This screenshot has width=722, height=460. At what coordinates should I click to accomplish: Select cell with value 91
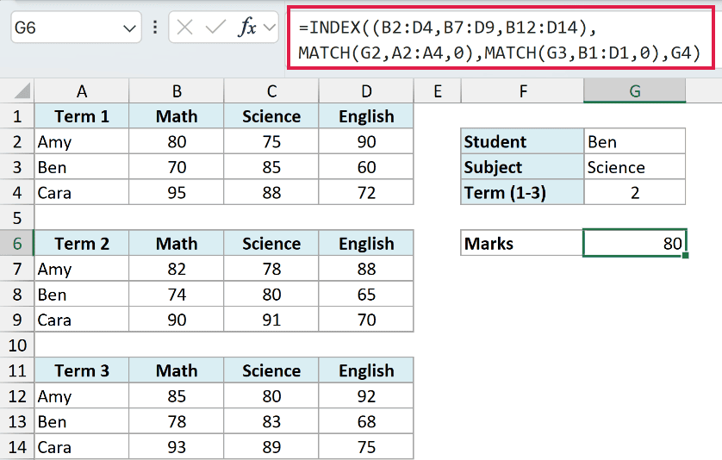(x=271, y=320)
